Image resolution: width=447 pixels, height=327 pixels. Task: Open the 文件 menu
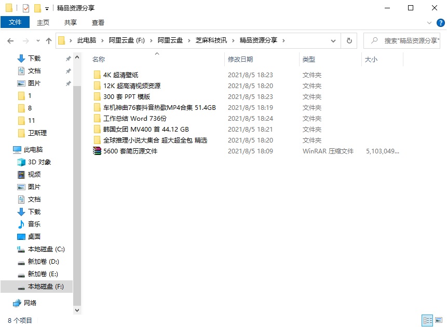pyautogui.click(x=15, y=22)
